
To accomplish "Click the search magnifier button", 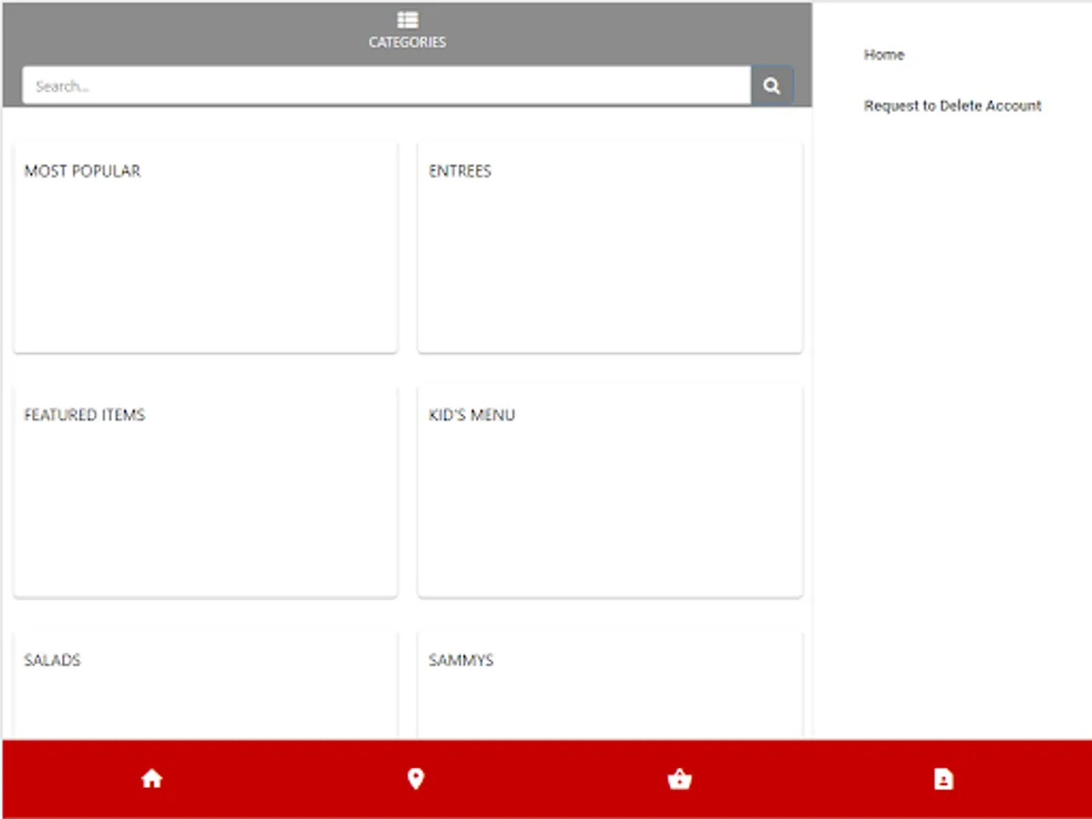I will click(x=772, y=86).
